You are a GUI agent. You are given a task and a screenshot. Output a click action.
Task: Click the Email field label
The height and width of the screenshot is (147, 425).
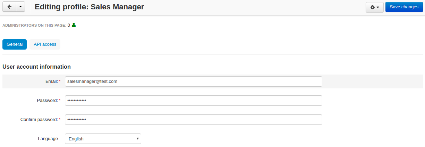pyautogui.click(x=52, y=81)
